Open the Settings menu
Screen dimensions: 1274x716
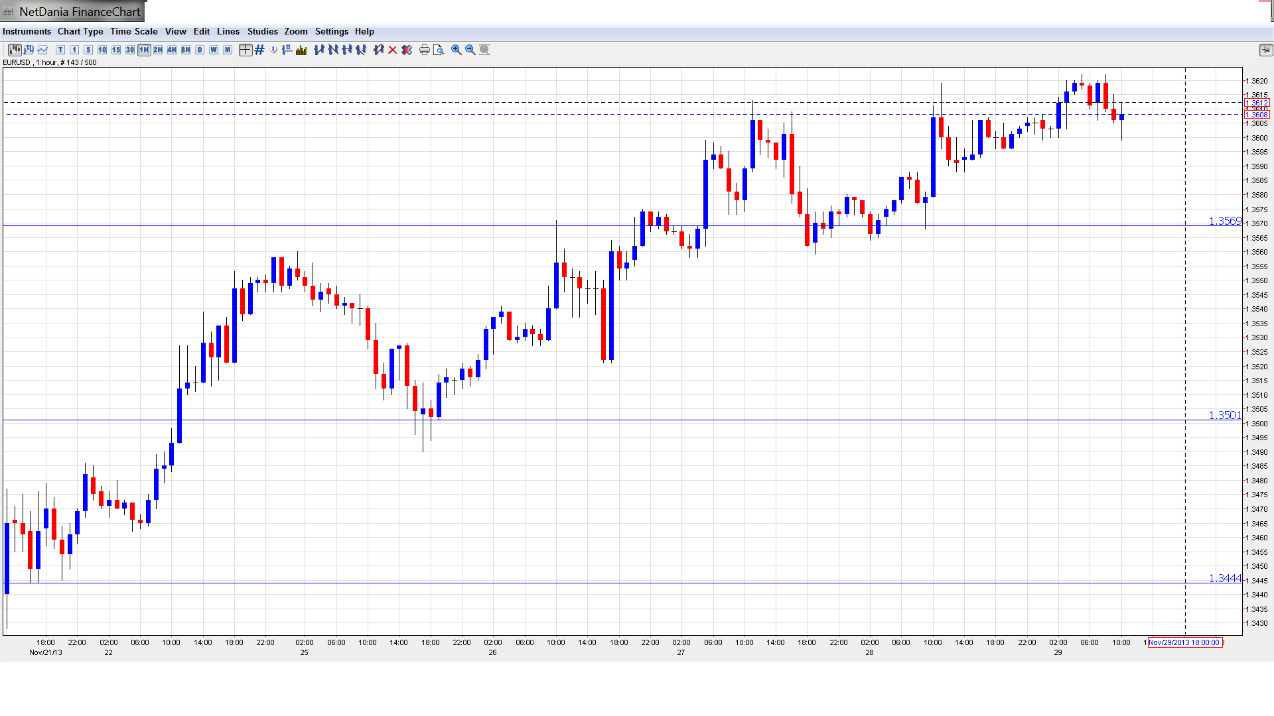coord(331,31)
